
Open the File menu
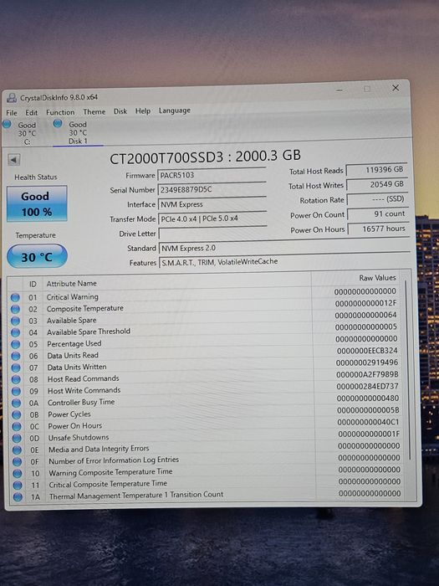[x=12, y=112]
